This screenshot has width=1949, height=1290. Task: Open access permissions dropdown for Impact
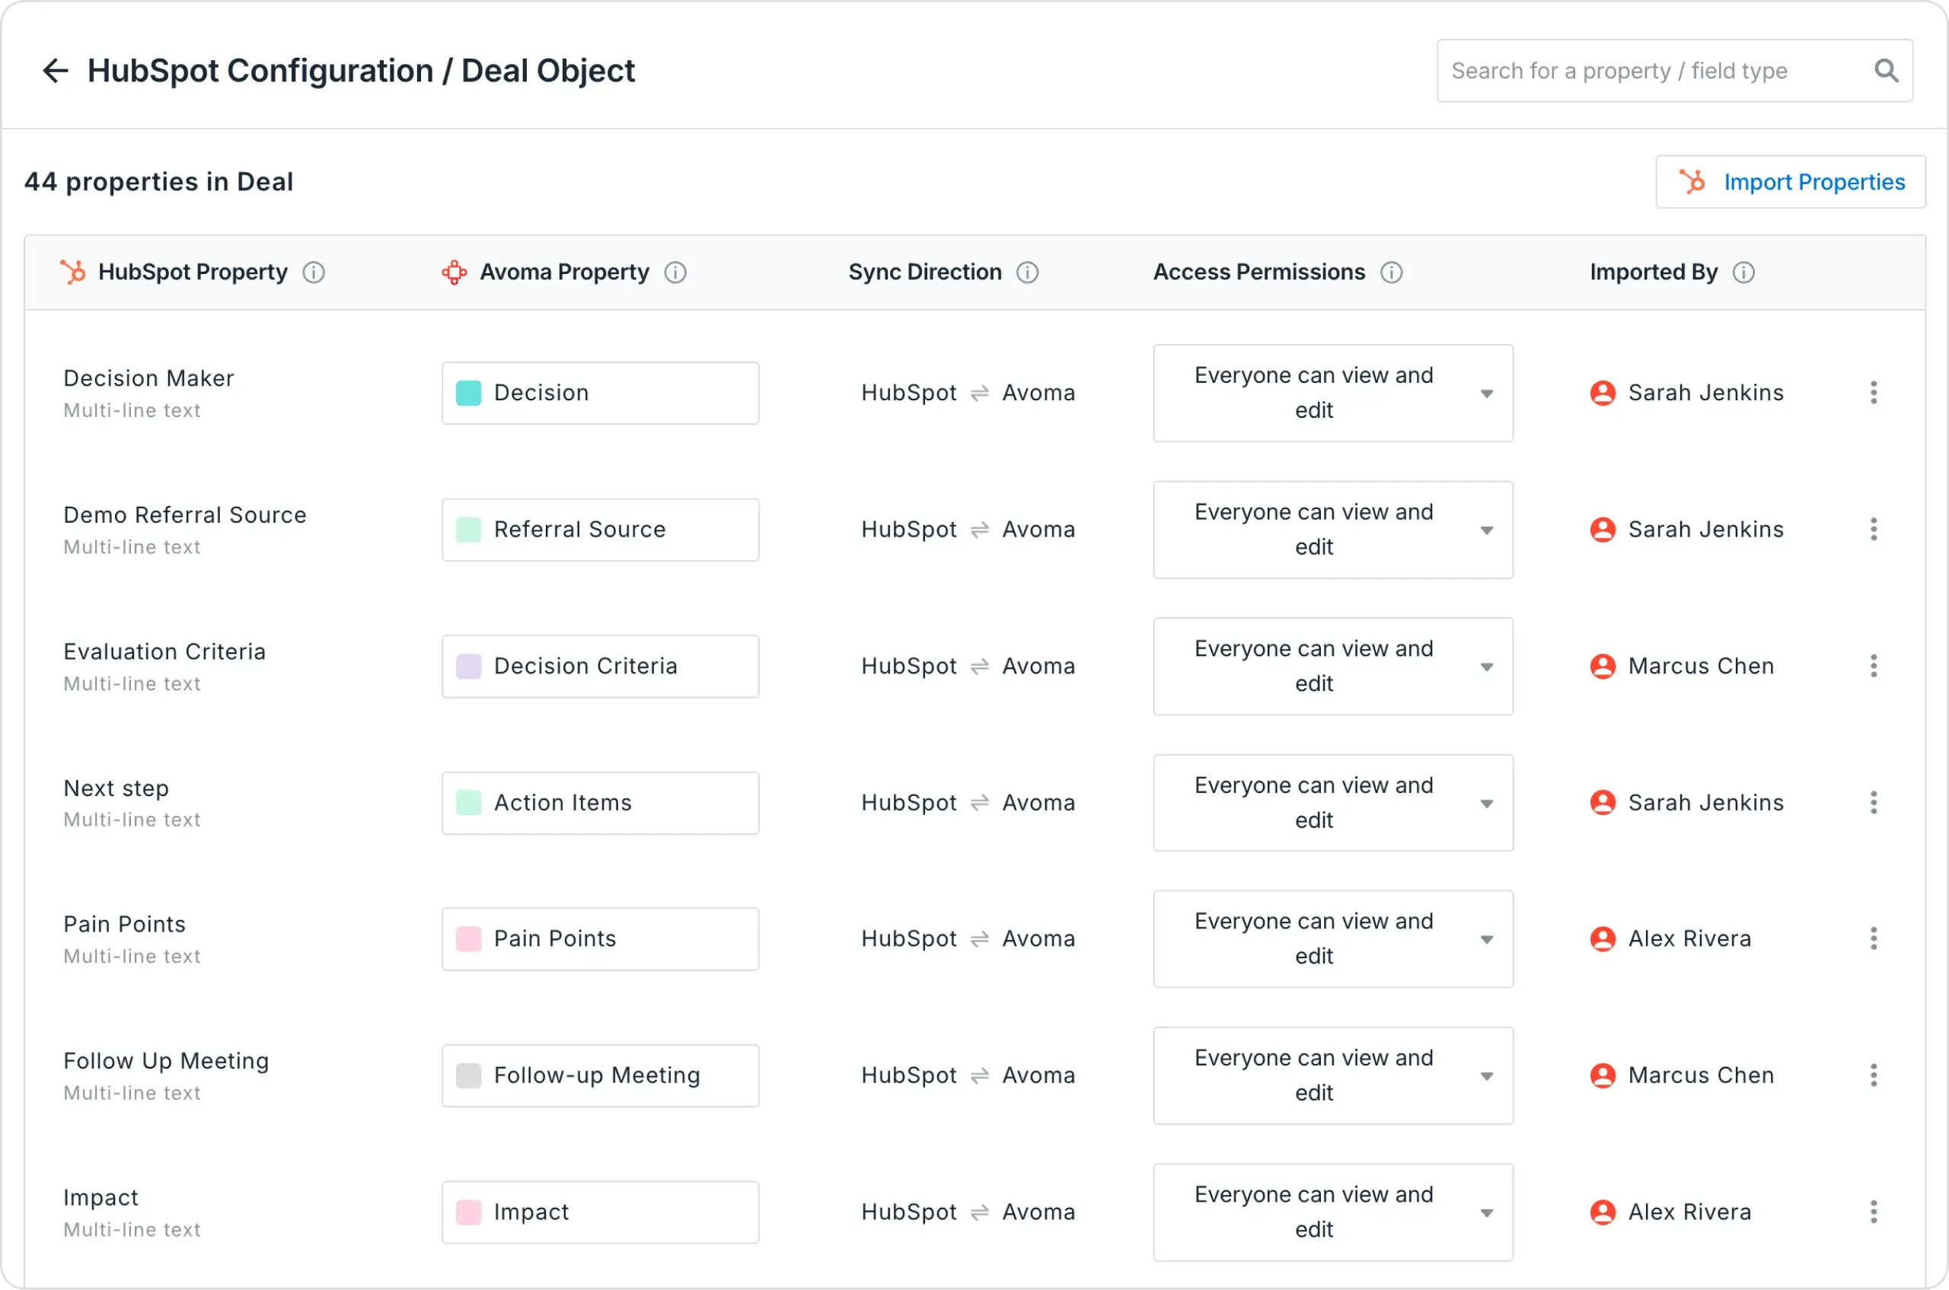[x=1332, y=1212]
